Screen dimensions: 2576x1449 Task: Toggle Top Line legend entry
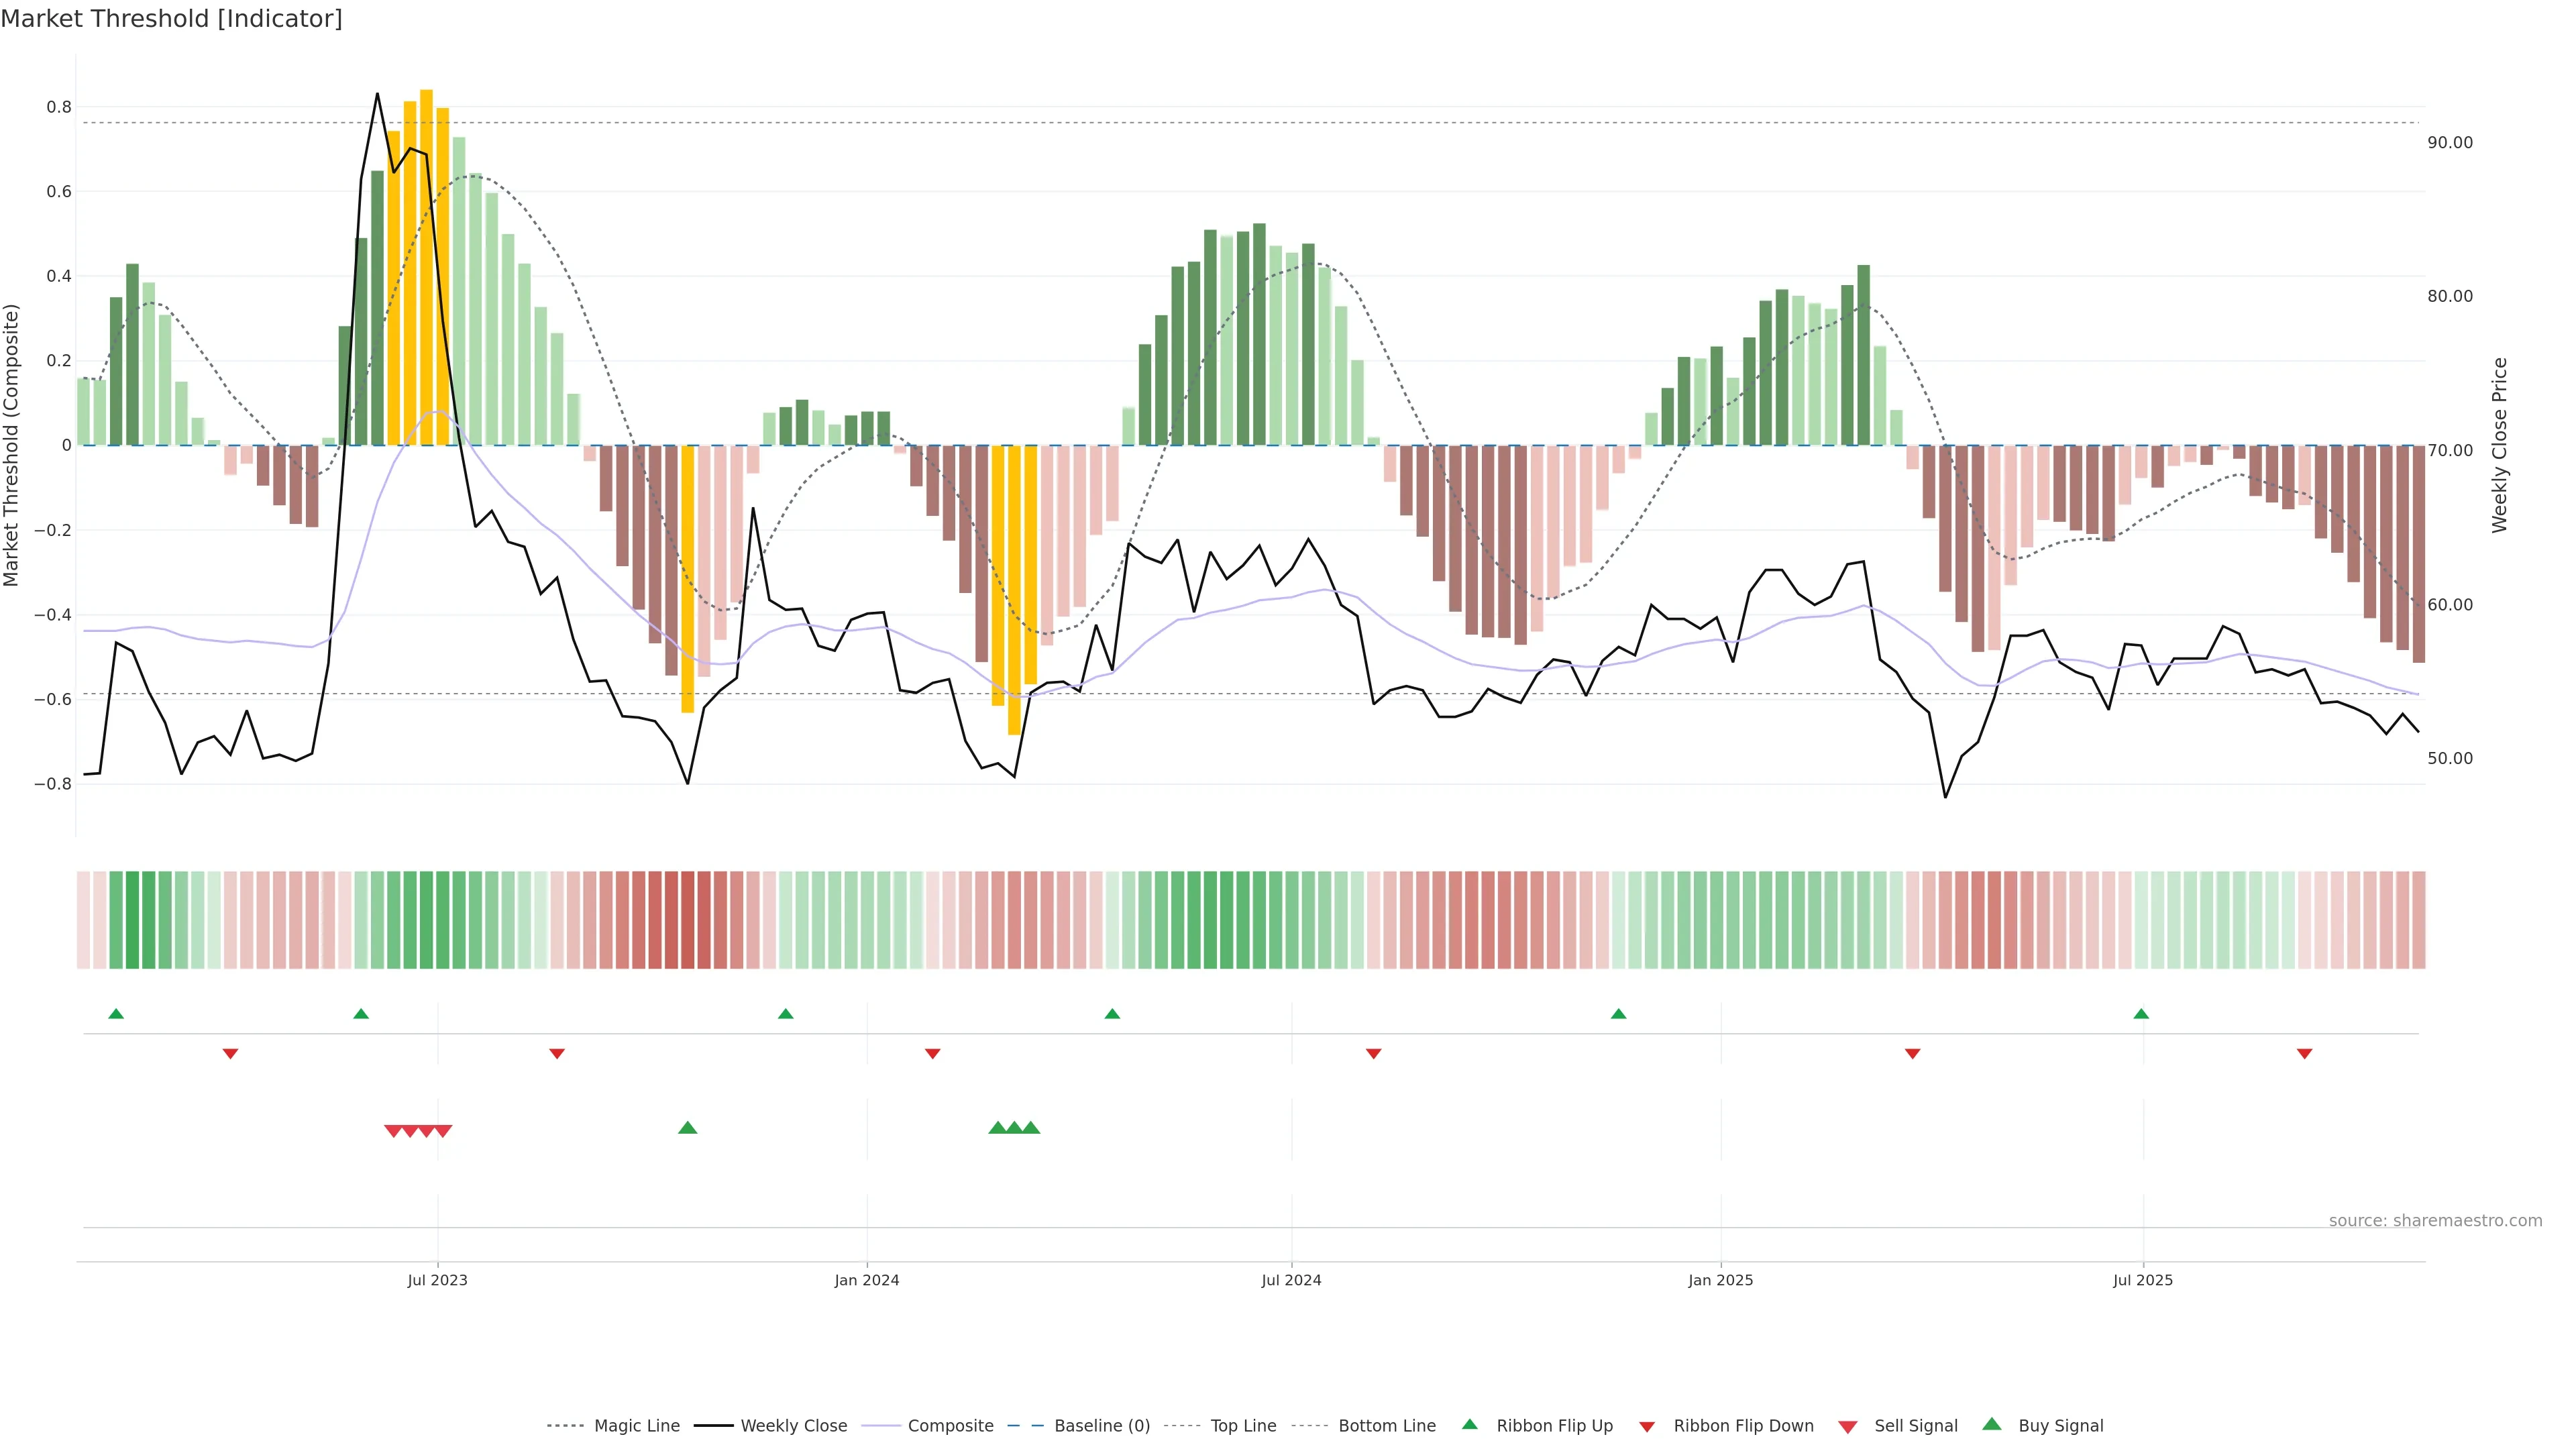1243,1426
